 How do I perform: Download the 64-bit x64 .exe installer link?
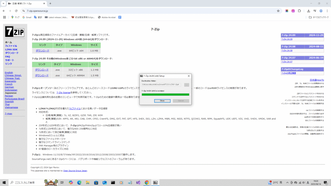(42, 51)
